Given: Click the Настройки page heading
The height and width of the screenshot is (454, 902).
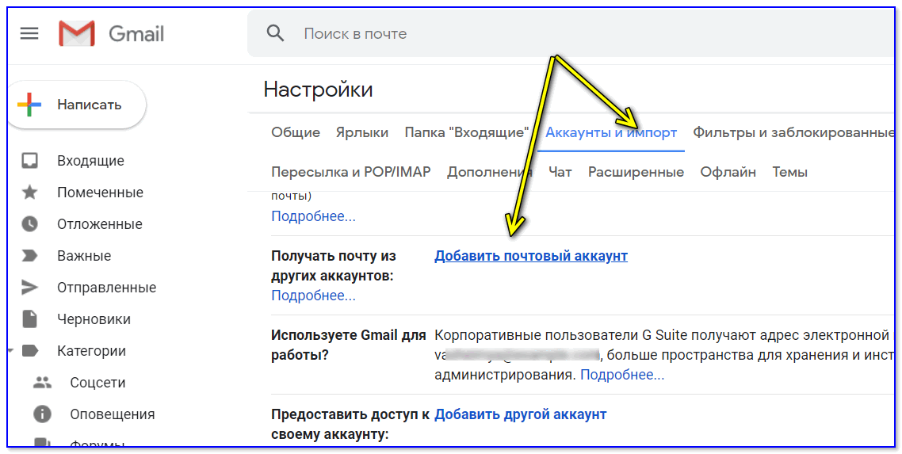Looking at the screenshot, I should point(318,90).
